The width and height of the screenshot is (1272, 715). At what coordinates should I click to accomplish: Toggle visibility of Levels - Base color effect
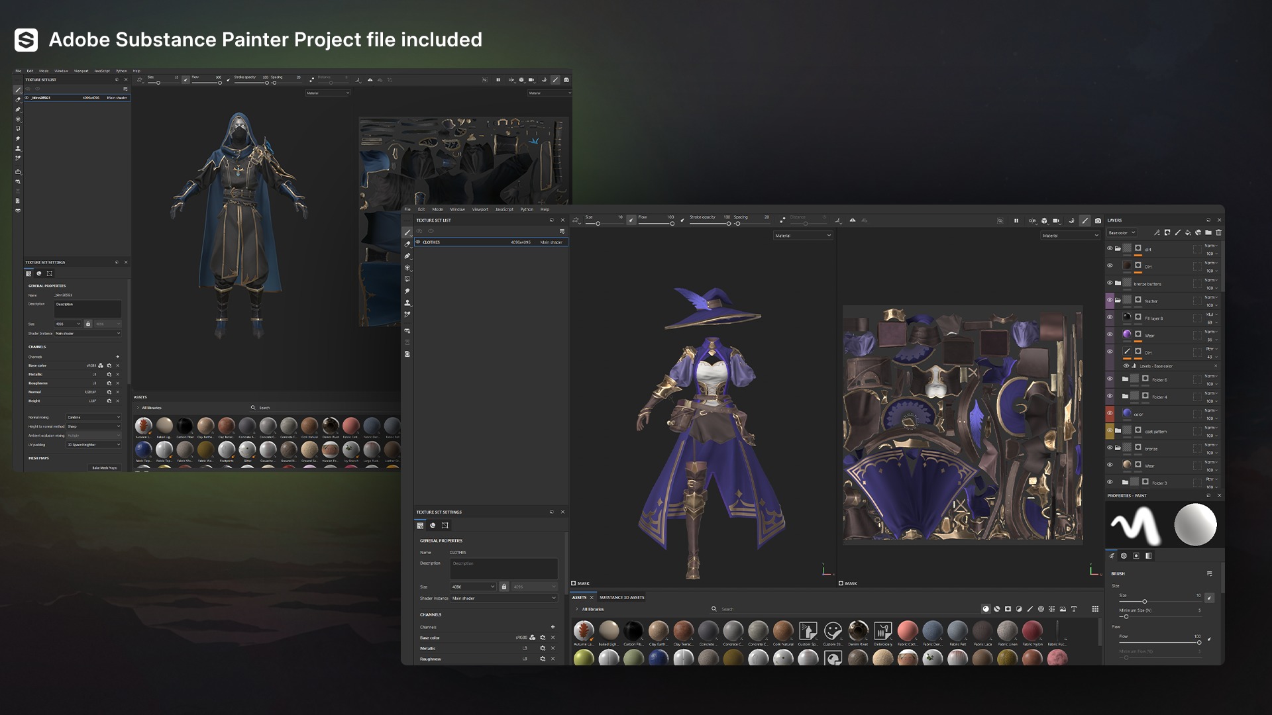coord(1126,366)
